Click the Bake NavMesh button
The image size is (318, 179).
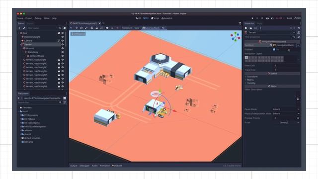[x=151, y=28]
